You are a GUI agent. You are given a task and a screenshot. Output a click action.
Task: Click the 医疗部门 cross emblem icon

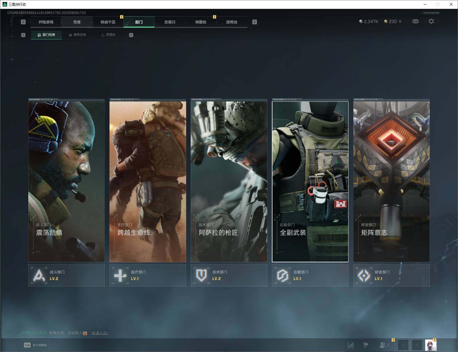[120, 275]
